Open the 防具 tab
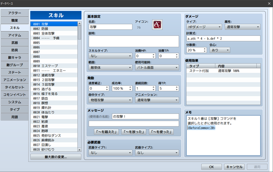This screenshot has height=172, width=273. click(x=15, y=50)
